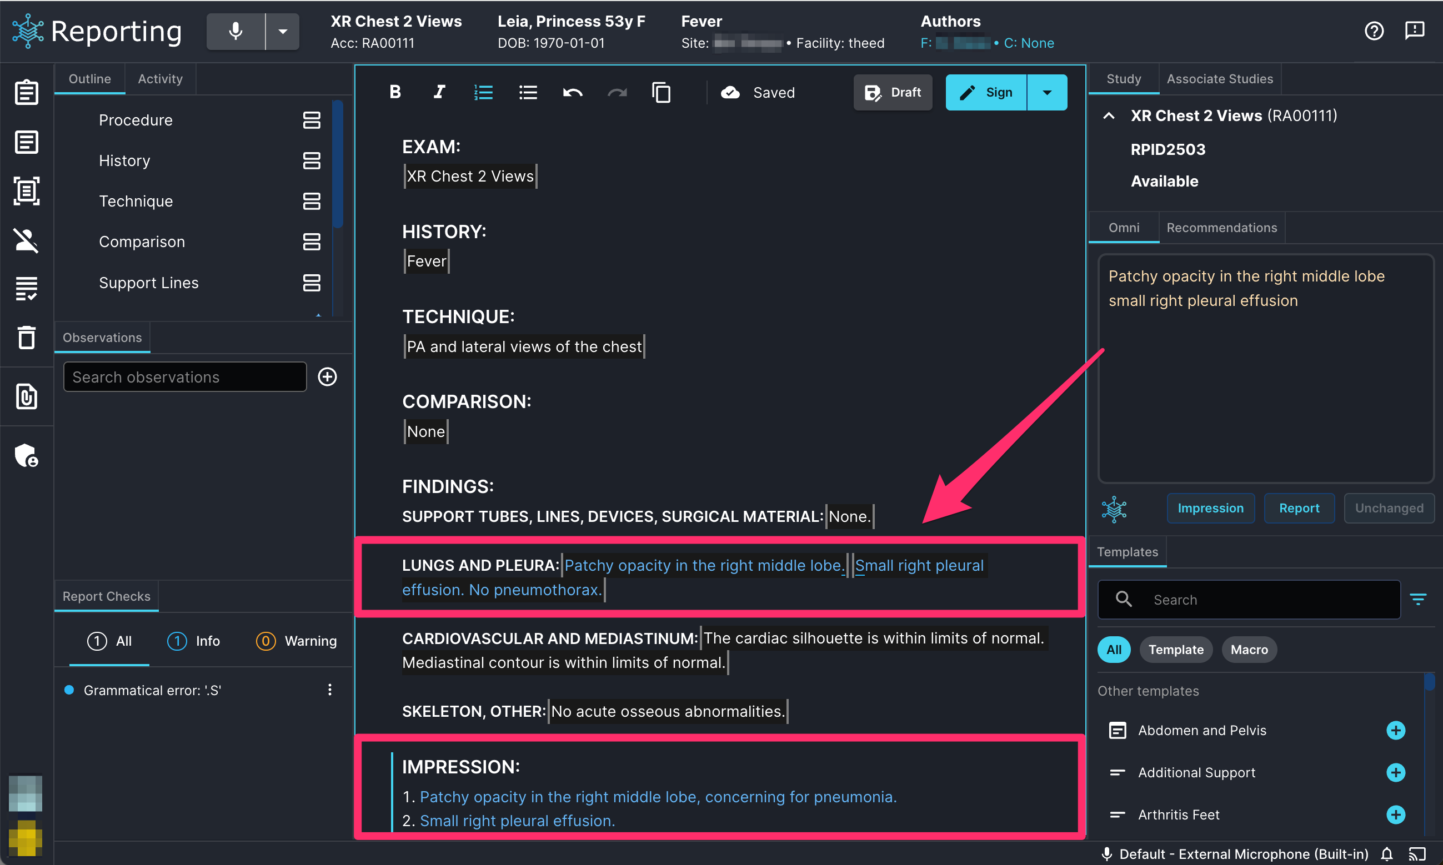Click the undo arrow icon
The height and width of the screenshot is (865, 1443).
click(x=573, y=92)
